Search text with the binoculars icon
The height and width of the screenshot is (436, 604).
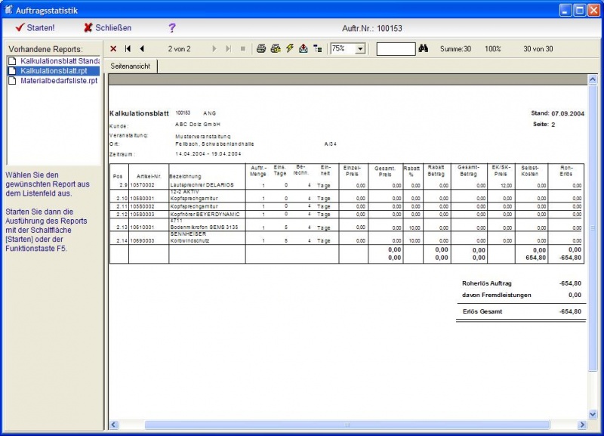tap(424, 48)
